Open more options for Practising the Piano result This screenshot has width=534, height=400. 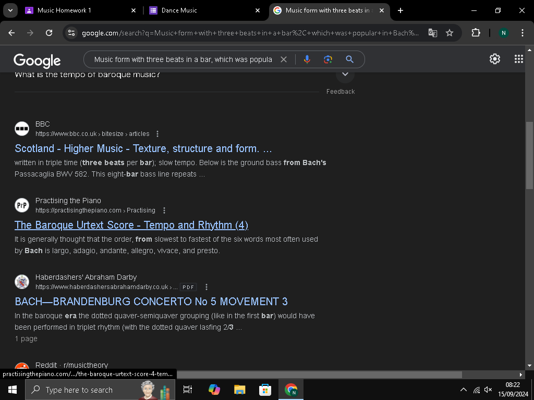(x=164, y=210)
